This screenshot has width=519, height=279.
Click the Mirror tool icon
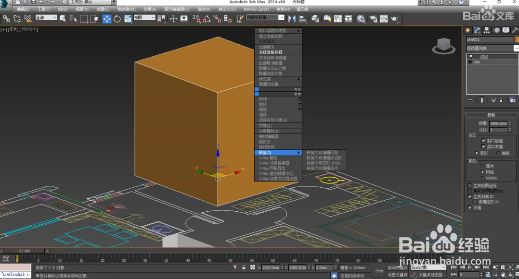[x=292, y=19]
